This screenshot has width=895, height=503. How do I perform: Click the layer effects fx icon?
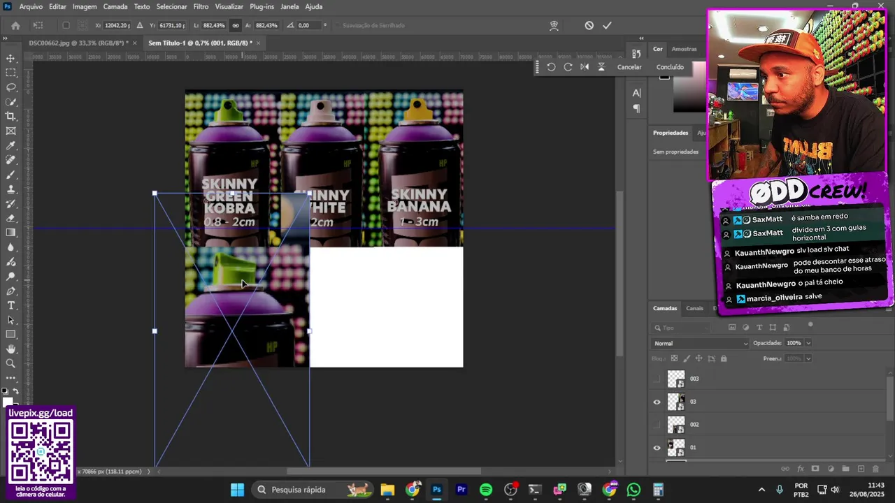[800, 469]
